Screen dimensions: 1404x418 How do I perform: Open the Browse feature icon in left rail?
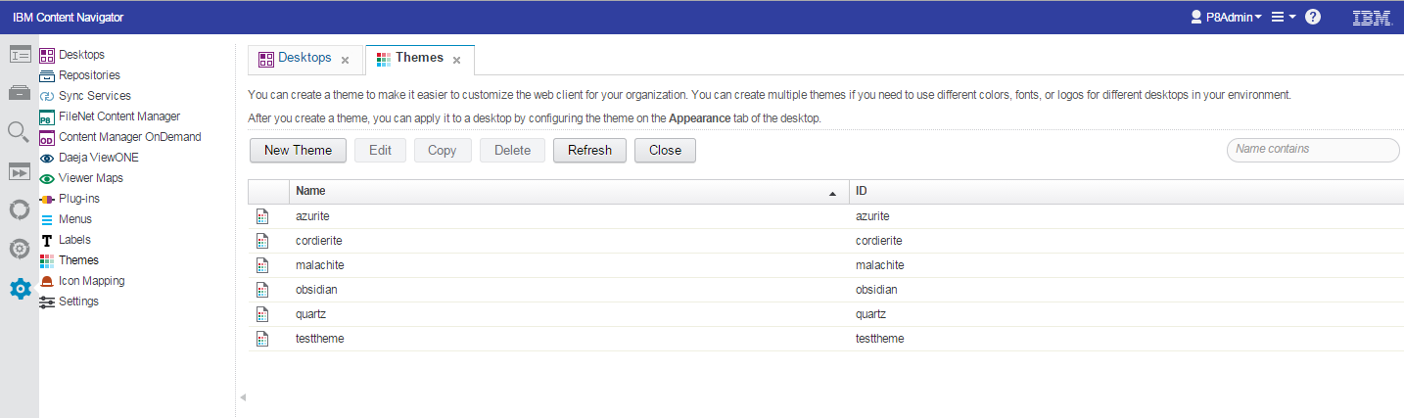[x=20, y=93]
